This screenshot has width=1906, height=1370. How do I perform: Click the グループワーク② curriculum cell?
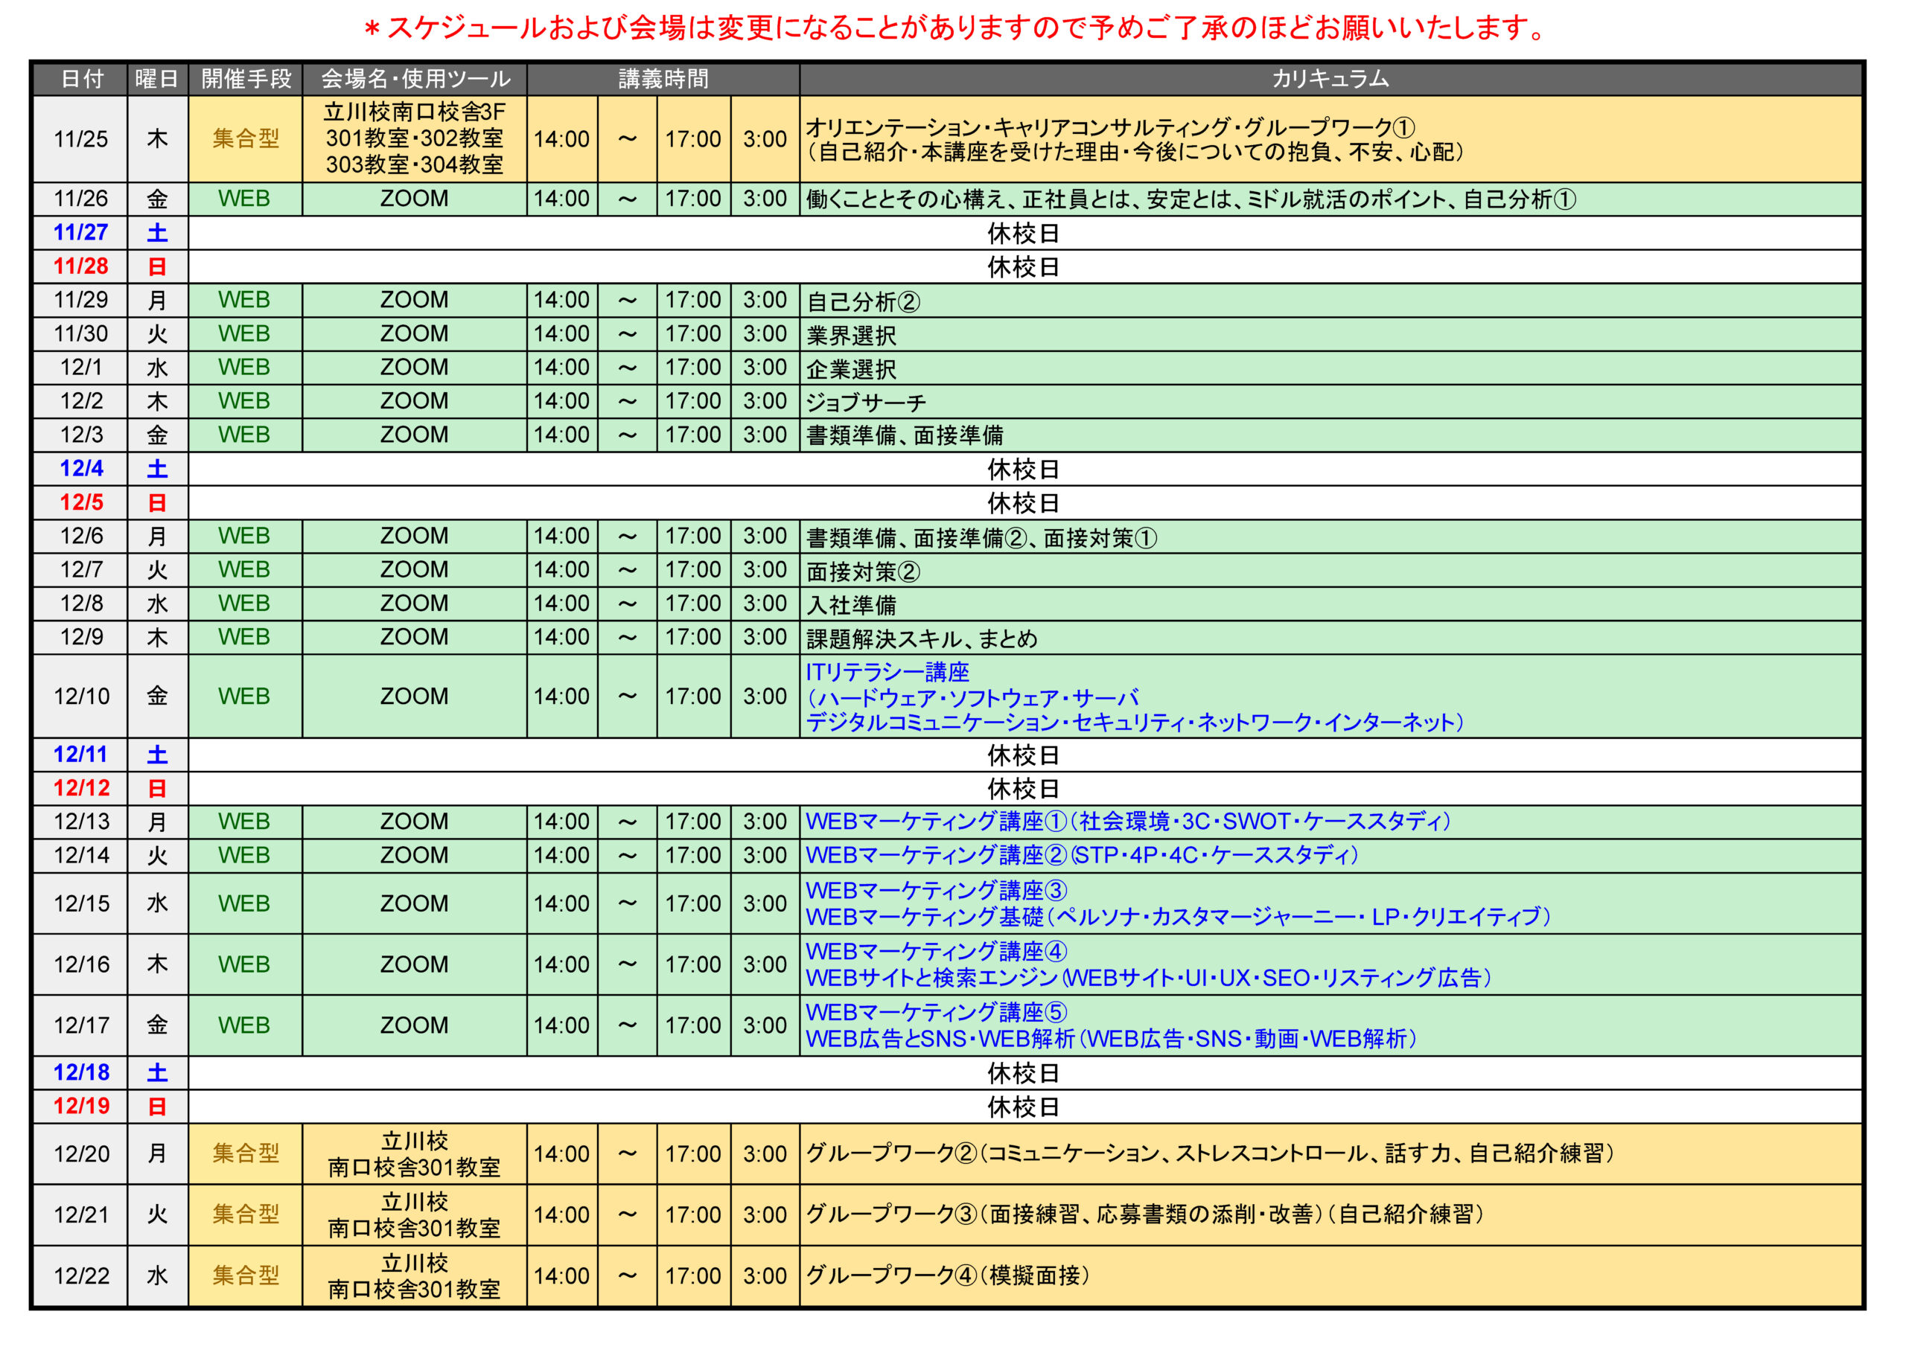coord(1330,1154)
